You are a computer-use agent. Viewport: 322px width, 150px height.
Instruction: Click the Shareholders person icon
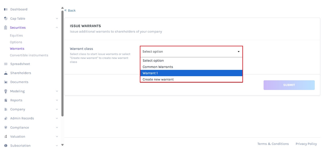click(x=6, y=73)
